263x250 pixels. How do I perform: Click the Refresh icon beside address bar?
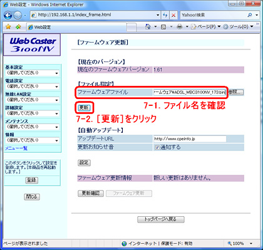point(165,15)
